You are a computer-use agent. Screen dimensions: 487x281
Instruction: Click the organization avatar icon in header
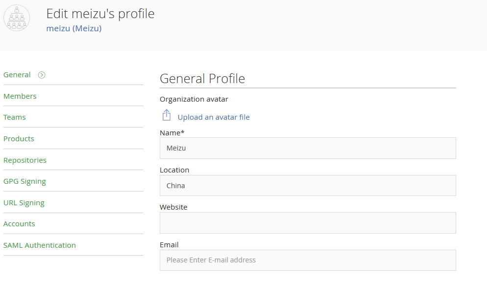pos(17,19)
